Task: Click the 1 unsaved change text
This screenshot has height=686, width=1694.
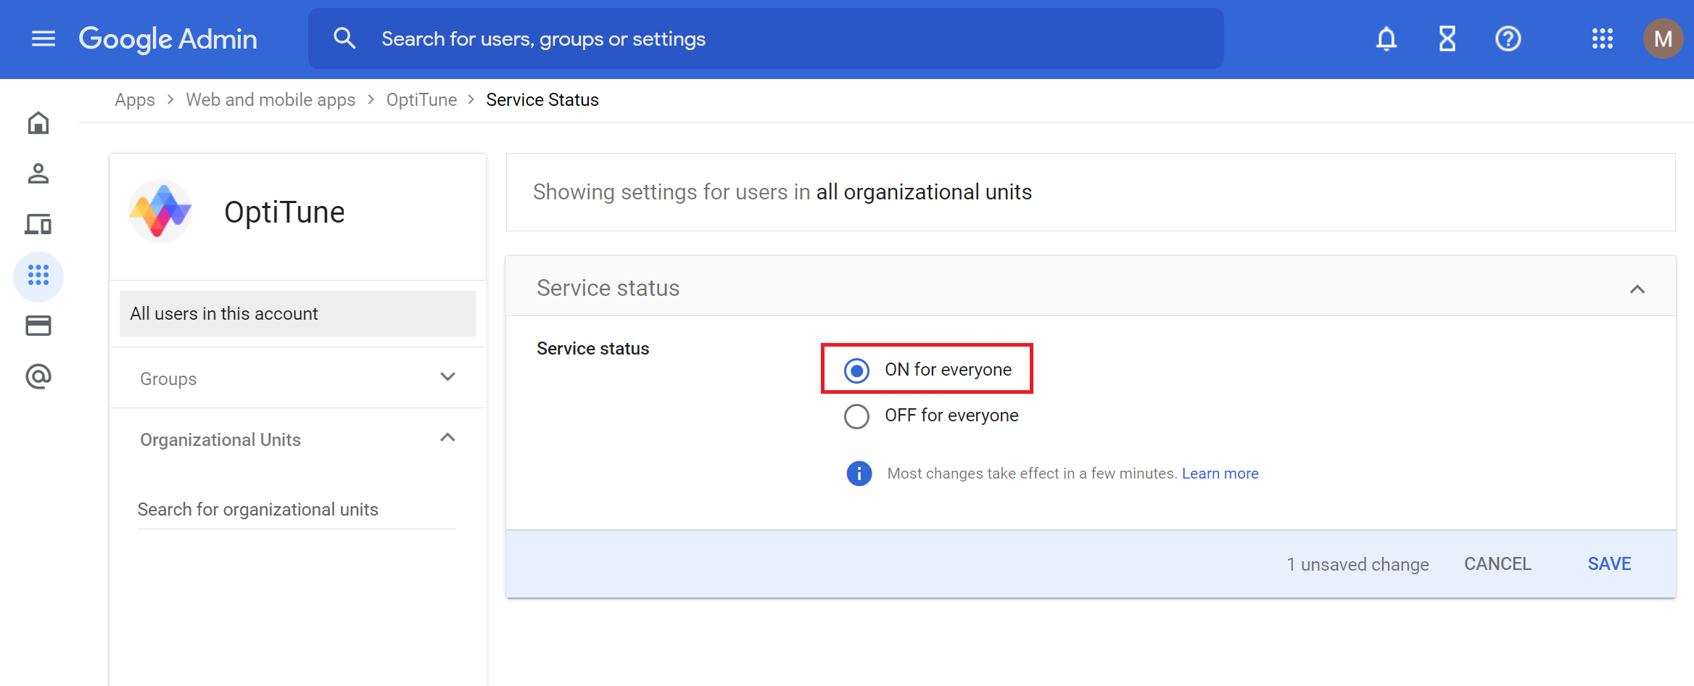Action: pyautogui.click(x=1358, y=564)
